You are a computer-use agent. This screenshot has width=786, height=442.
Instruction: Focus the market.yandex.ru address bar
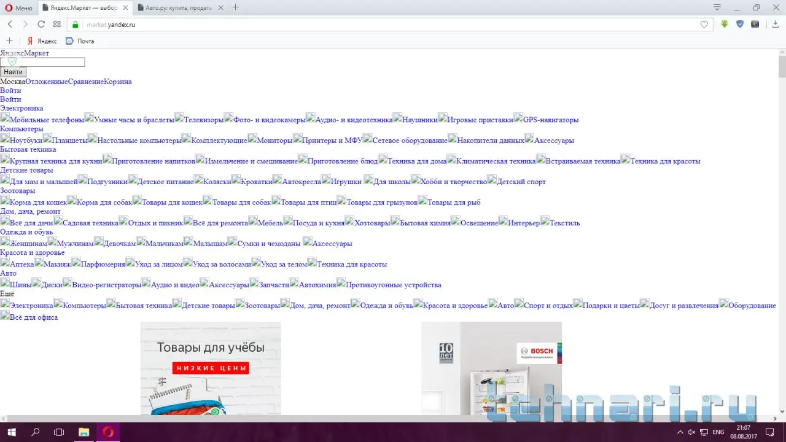[x=391, y=25]
